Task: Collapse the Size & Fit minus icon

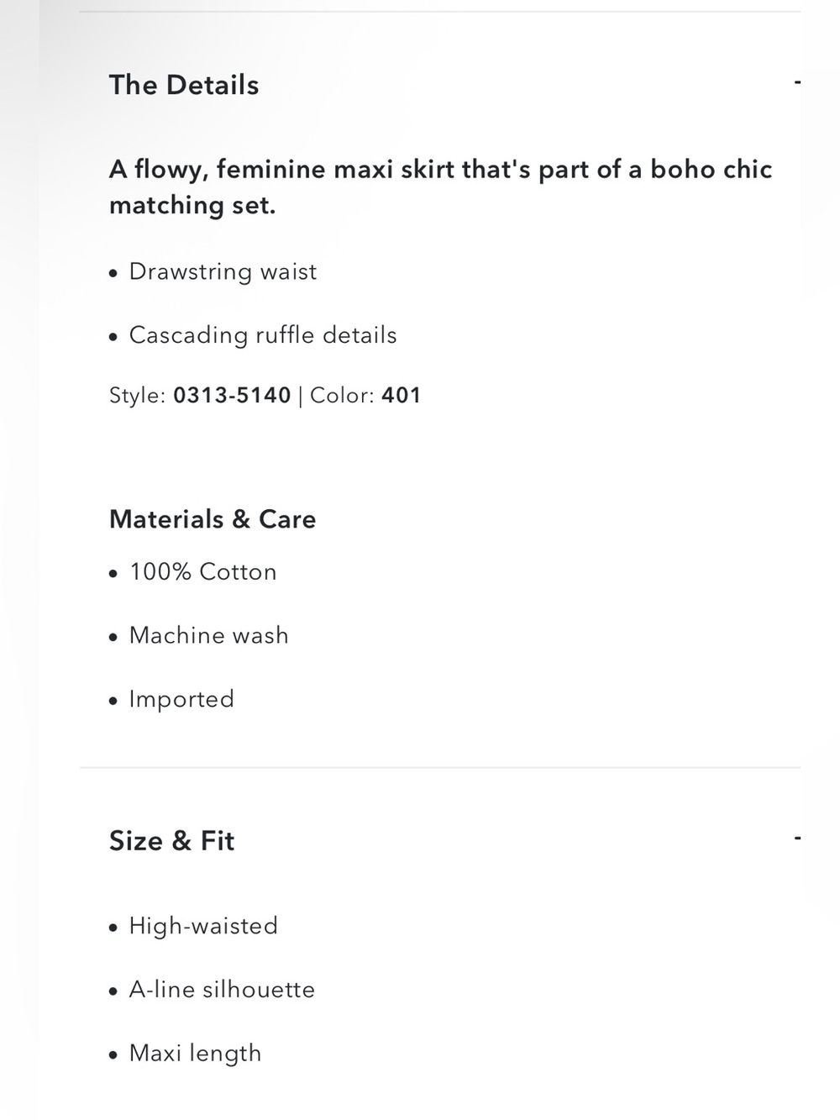Action: [x=797, y=838]
